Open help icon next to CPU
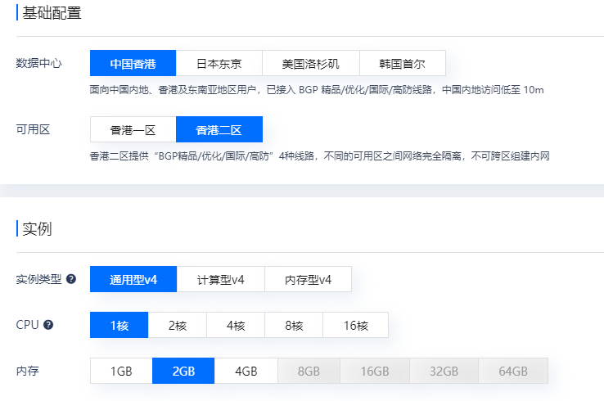 [48, 325]
